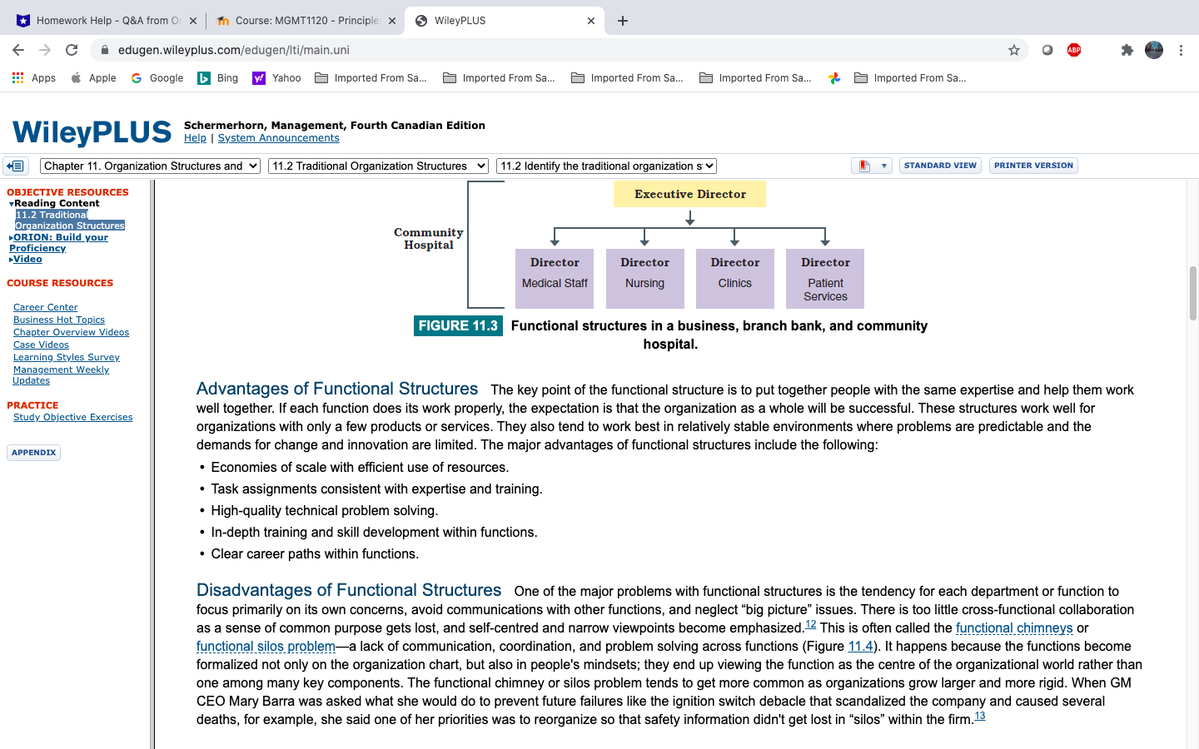
Task: Close the Course: MGMT1120 tab
Action: [392, 21]
